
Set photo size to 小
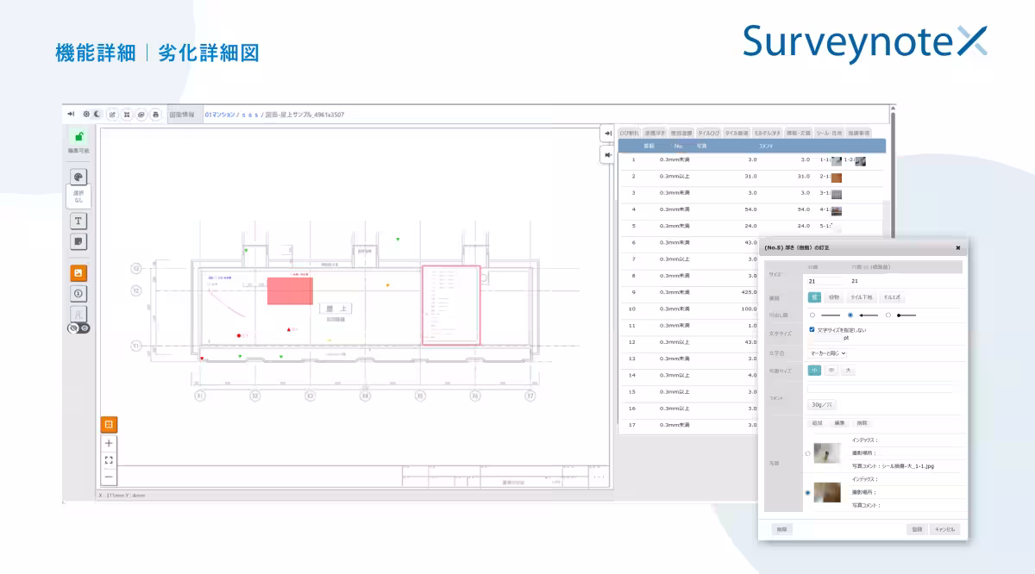814,371
